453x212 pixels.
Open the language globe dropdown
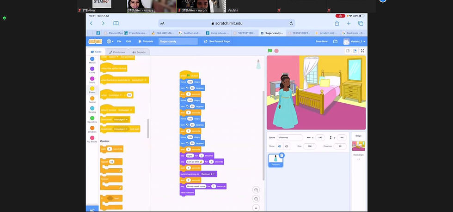tap(110, 41)
